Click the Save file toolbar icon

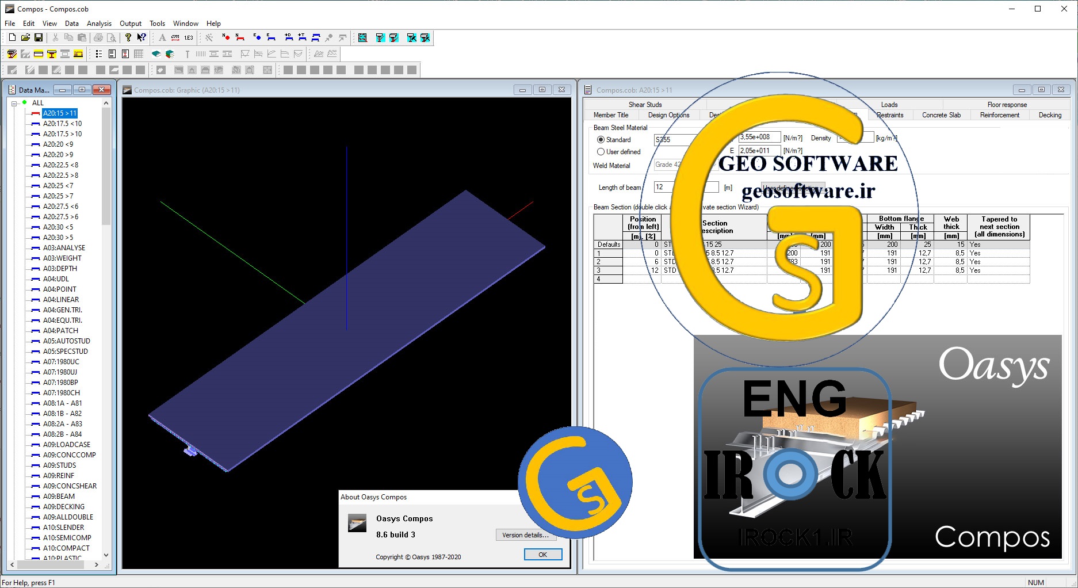(39, 37)
